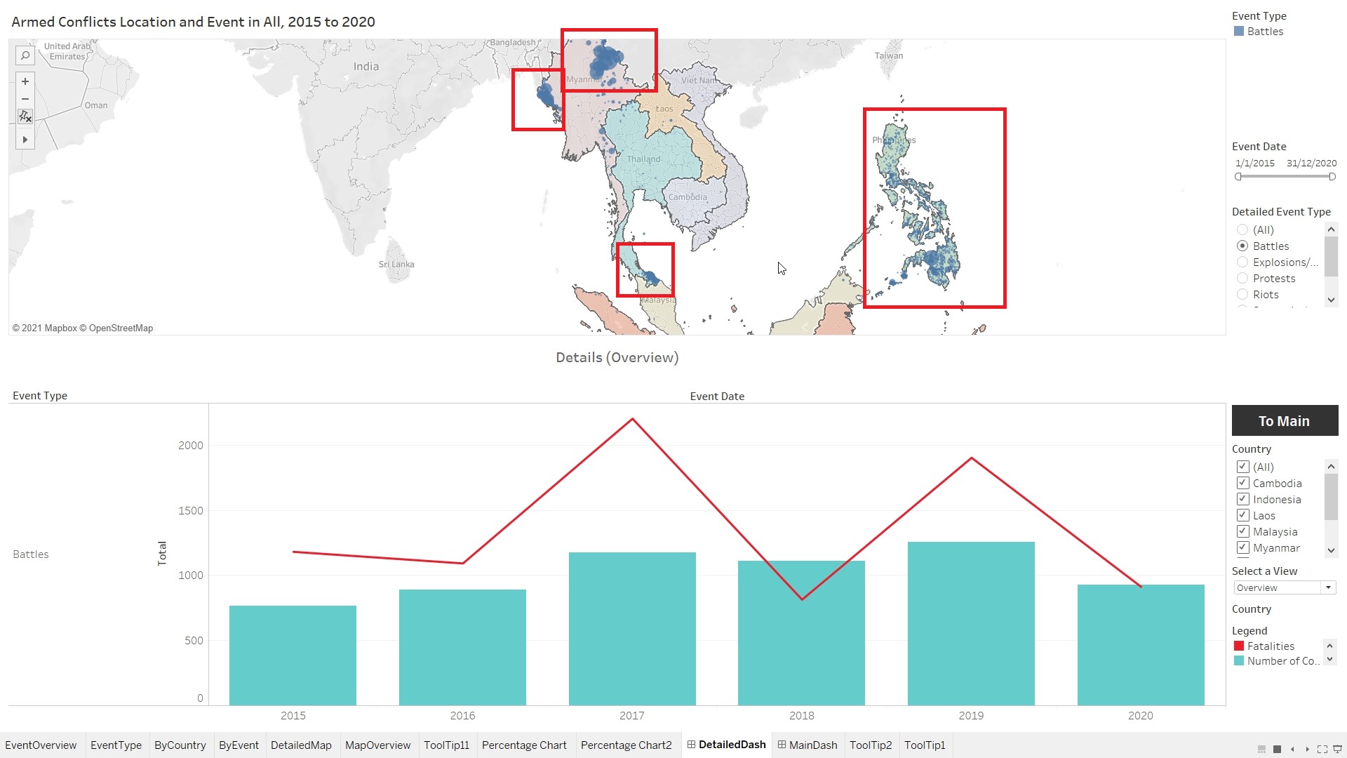This screenshot has width=1347, height=758.
Task: Click the Event Date slider right handle
Action: [x=1332, y=177]
